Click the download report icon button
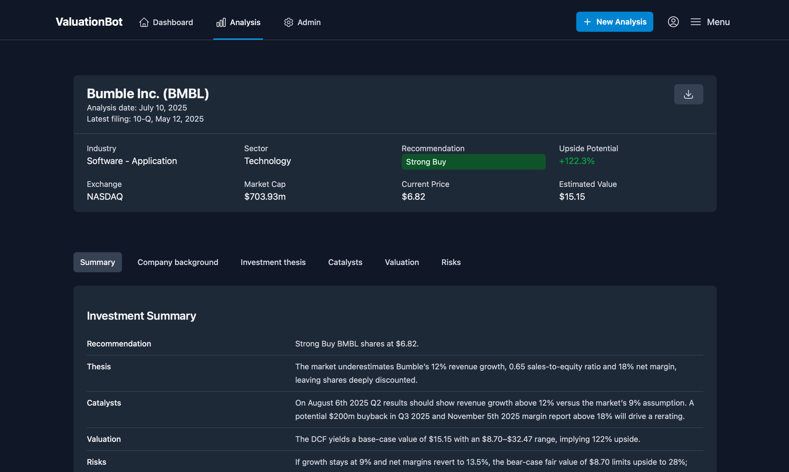789x472 pixels. pyautogui.click(x=688, y=94)
